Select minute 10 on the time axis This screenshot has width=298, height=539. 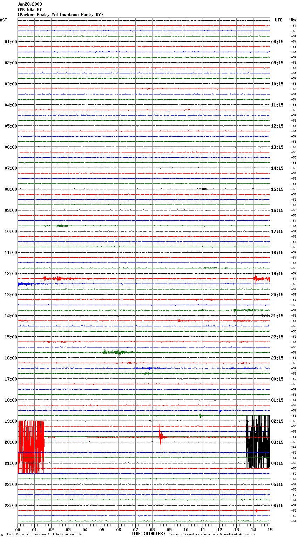pyautogui.click(x=186, y=530)
